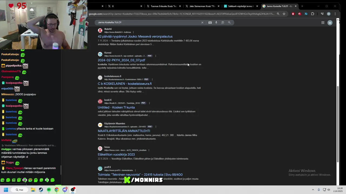This screenshot has height=194, width=346.
Task: Close the Jarmo Koskelta TULOT tab
Action: click(296, 6)
